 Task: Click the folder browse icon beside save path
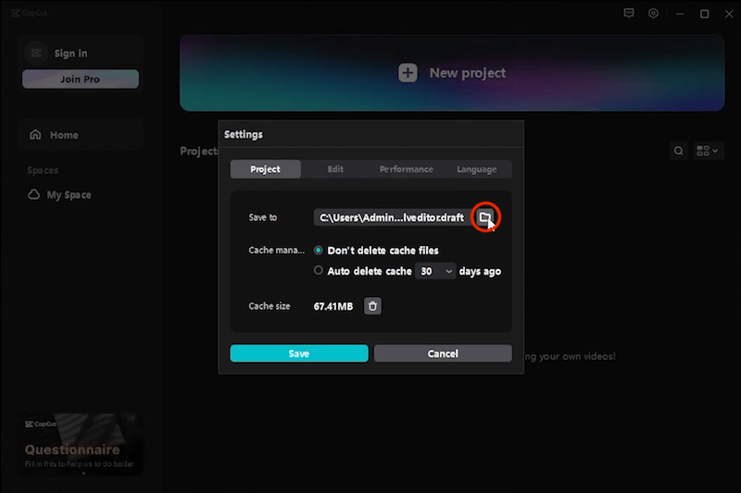(x=484, y=217)
